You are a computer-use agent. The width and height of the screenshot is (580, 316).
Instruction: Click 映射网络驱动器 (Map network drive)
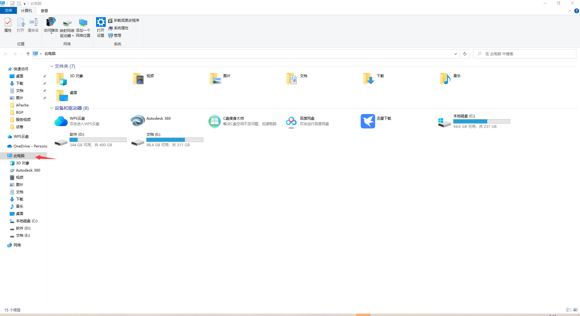pos(67,28)
